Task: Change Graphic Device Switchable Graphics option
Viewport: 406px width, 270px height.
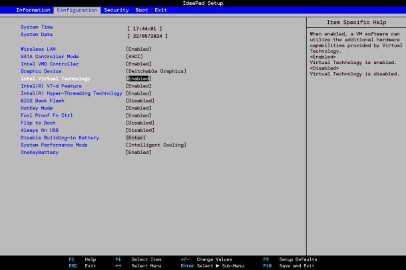Action: [156, 71]
